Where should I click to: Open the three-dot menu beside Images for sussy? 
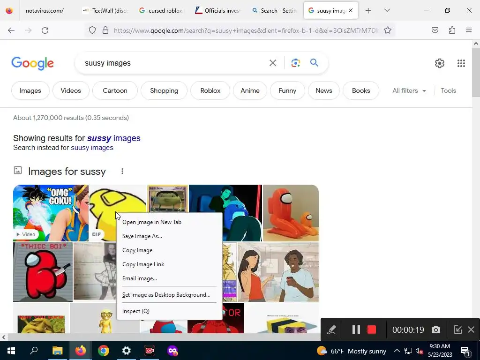(122, 171)
